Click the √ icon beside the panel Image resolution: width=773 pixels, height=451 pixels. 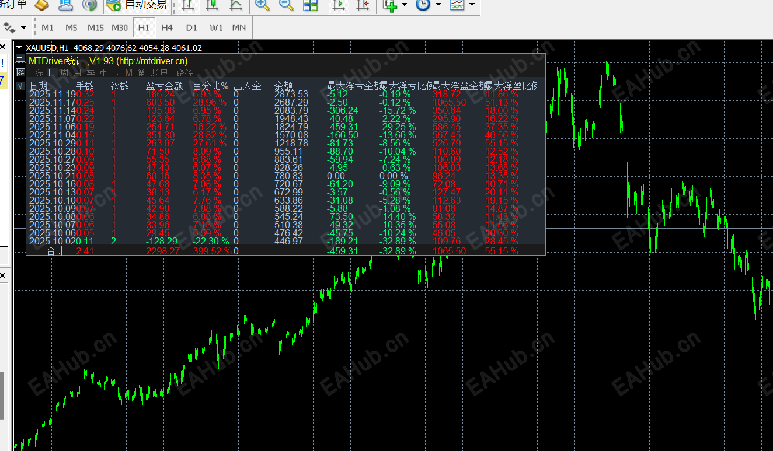coord(20,86)
